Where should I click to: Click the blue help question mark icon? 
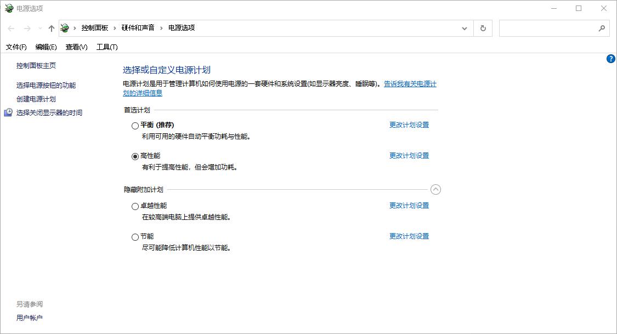tap(610, 59)
